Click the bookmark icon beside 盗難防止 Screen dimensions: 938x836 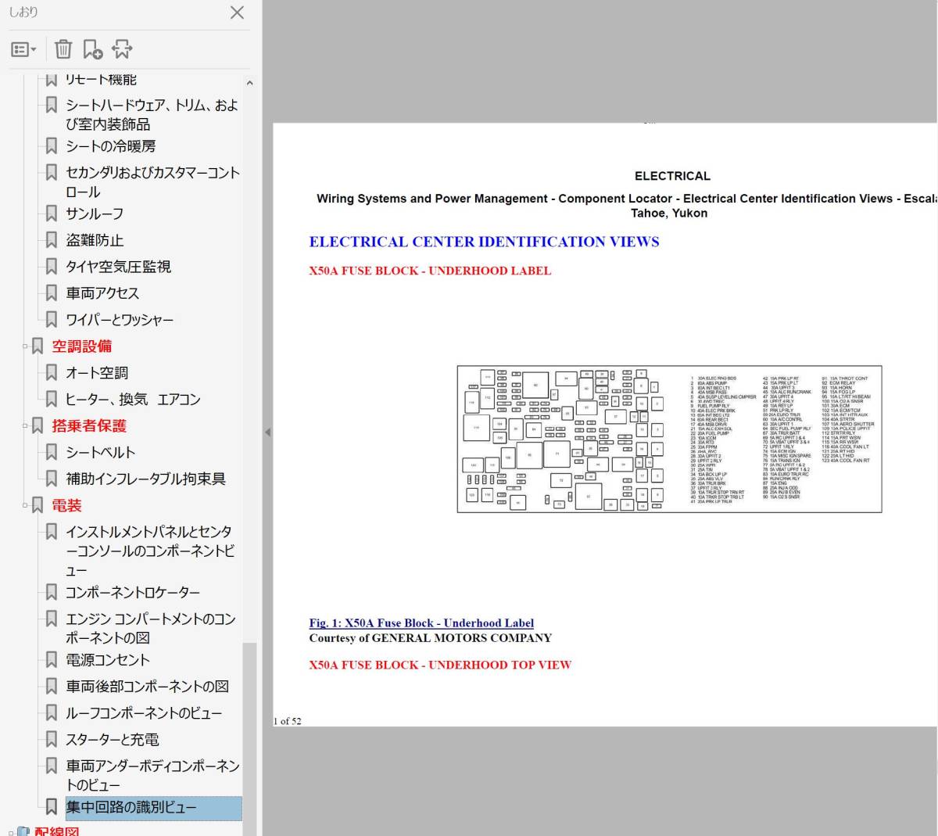(x=52, y=240)
